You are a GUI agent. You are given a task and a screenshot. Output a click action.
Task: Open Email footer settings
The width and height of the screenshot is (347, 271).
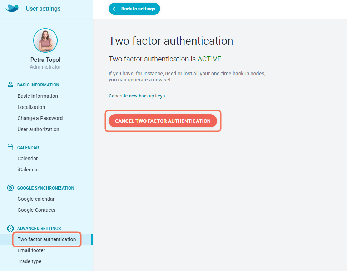31,250
